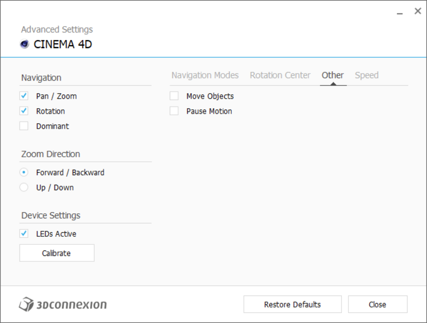Enable the Dominant checkbox
Image resolution: width=427 pixels, height=323 pixels.
(24, 126)
